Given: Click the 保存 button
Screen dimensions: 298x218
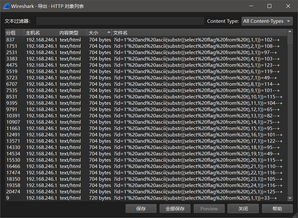Looking at the screenshot, I should click(141, 209).
